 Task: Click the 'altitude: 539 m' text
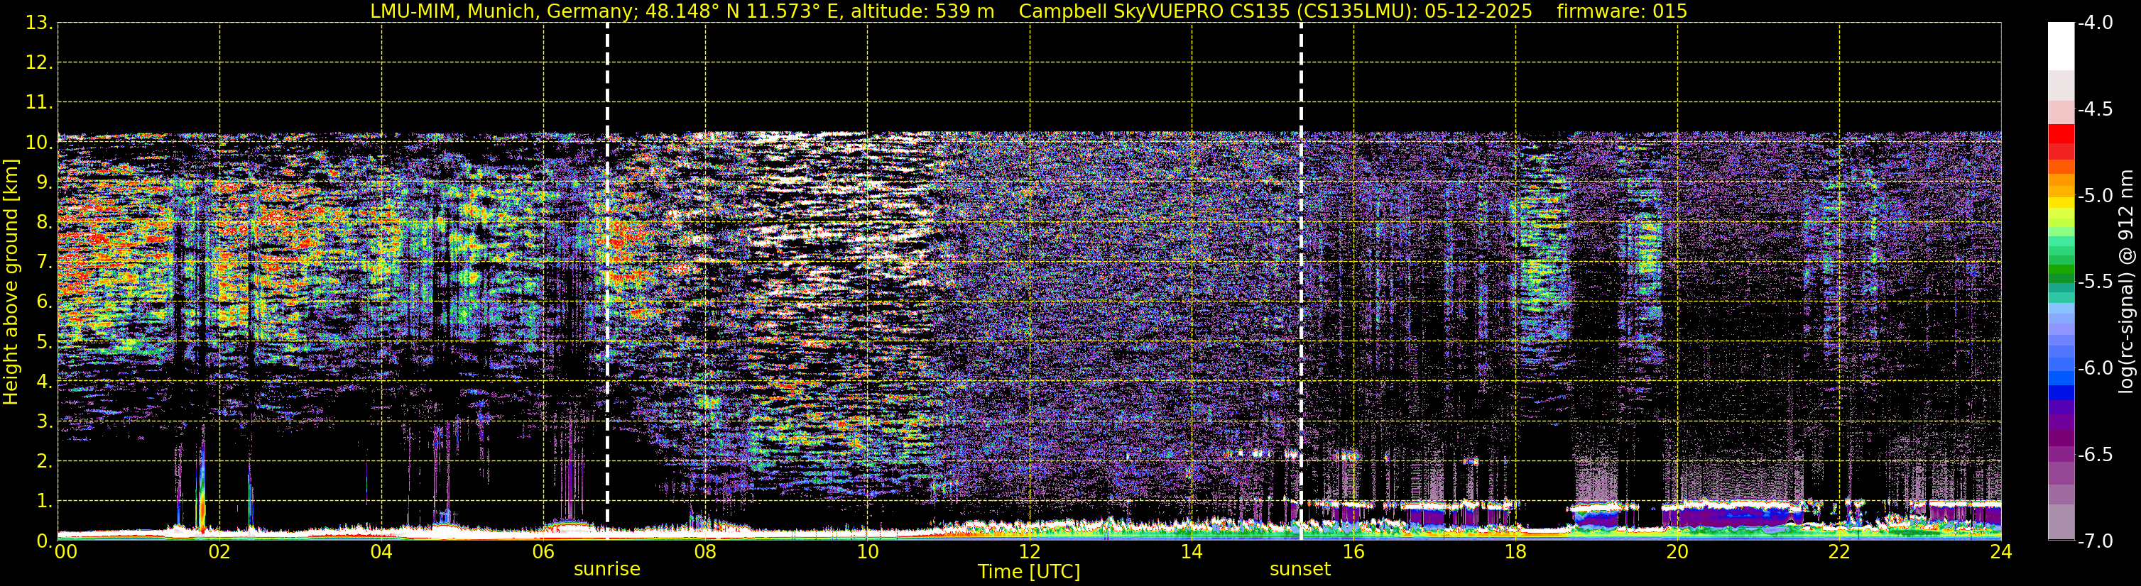(922, 11)
